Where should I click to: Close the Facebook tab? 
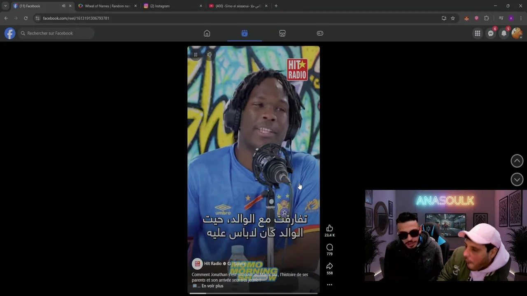(70, 6)
